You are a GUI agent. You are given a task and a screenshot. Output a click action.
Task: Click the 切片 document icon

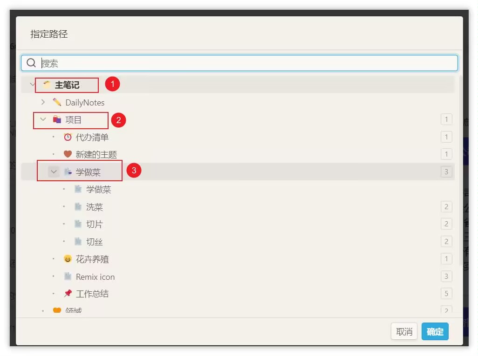[78, 224]
